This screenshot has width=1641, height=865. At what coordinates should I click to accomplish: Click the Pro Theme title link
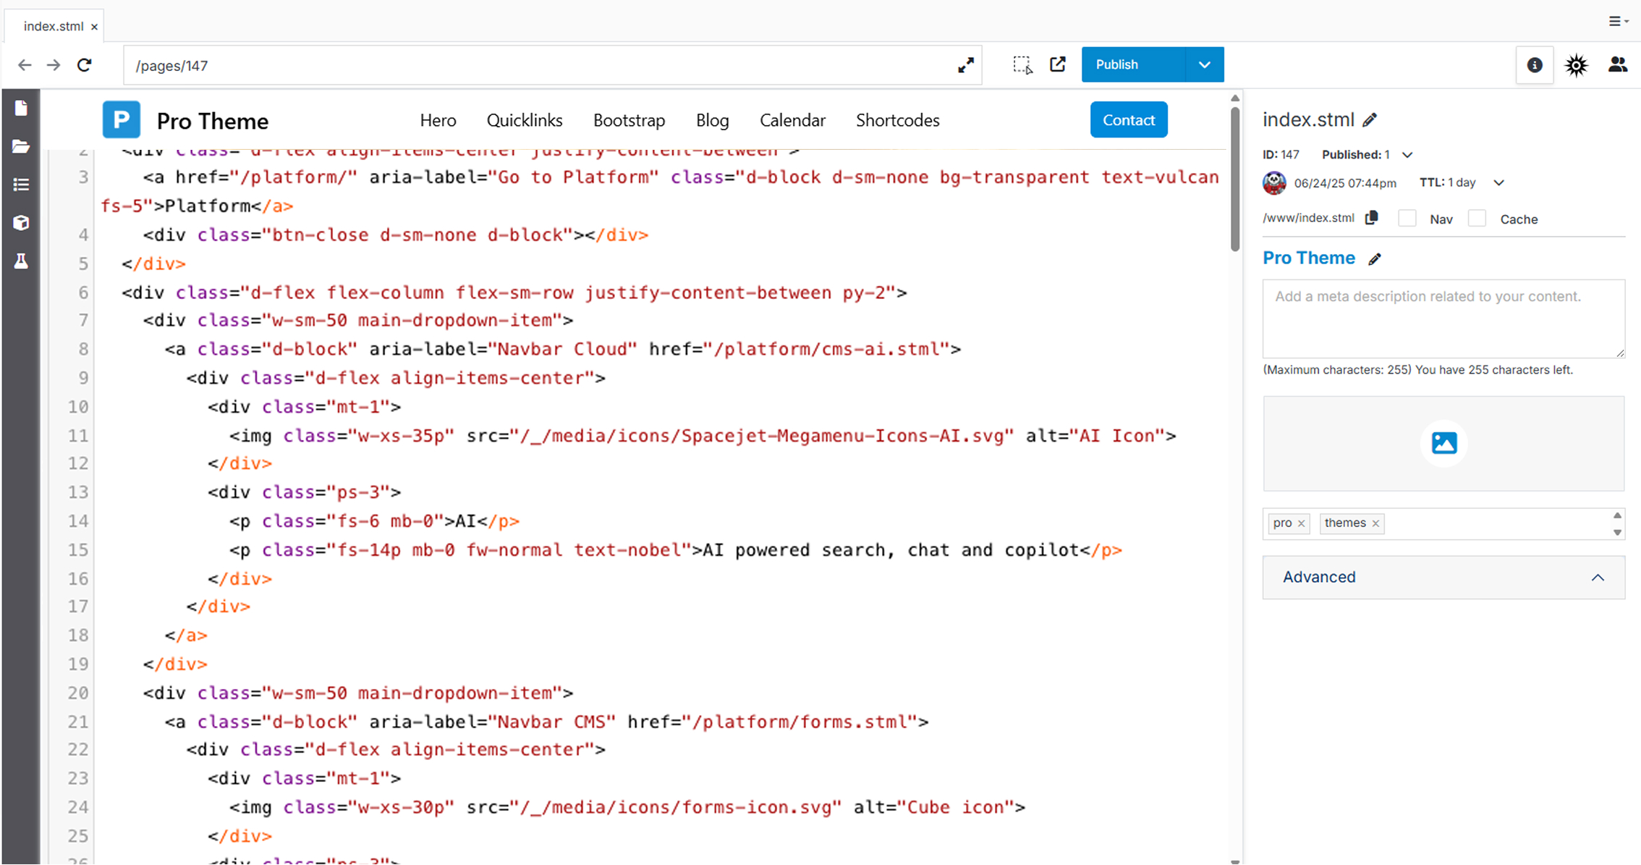[1309, 258]
